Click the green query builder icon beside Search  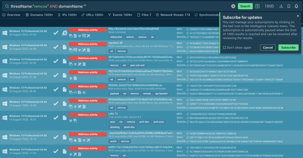point(258,6)
